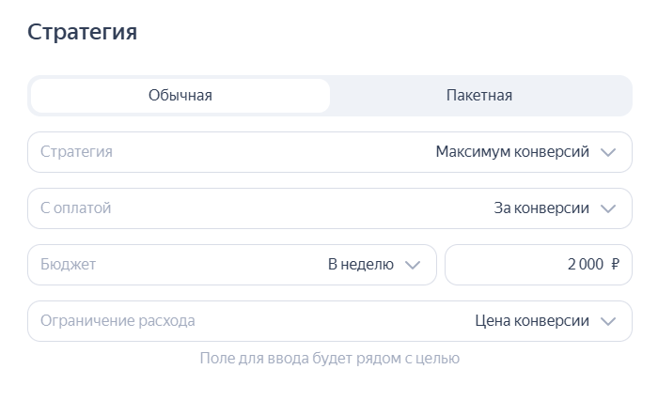Click the chevron beside В неделю
This screenshot has width=658, height=400.
click(412, 265)
